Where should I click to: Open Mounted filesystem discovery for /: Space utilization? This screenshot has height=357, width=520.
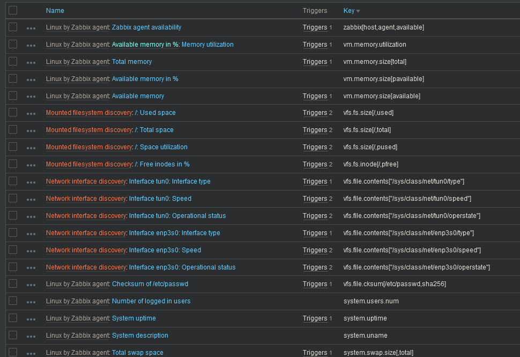click(x=88, y=147)
